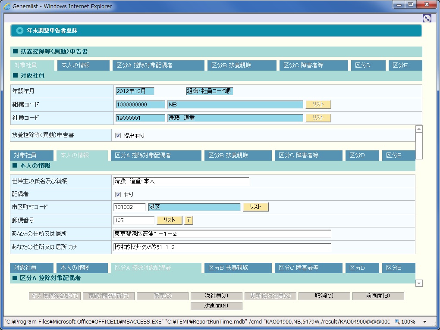Open the 郵便番号 リスト button
440x330 pixels.
tap(169, 220)
